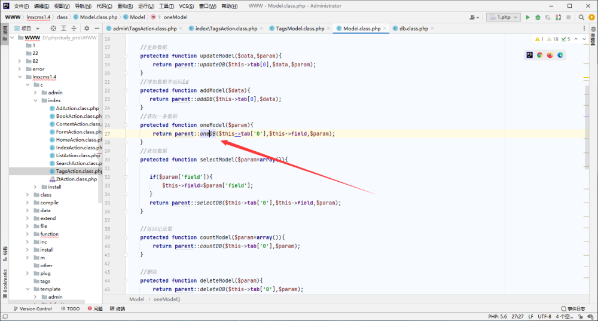Start debugging with the green bug icon
Viewport: 598px width, 321px height.
click(538, 17)
